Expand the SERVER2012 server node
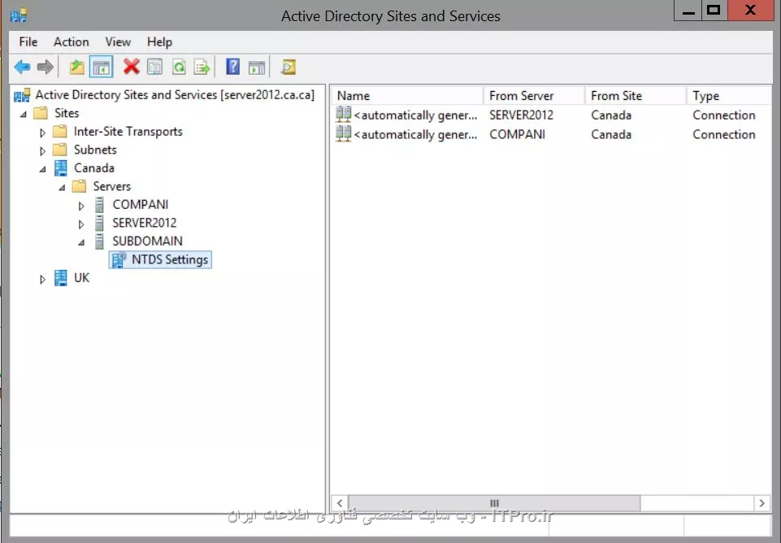This screenshot has height=543, width=781. tap(81, 224)
